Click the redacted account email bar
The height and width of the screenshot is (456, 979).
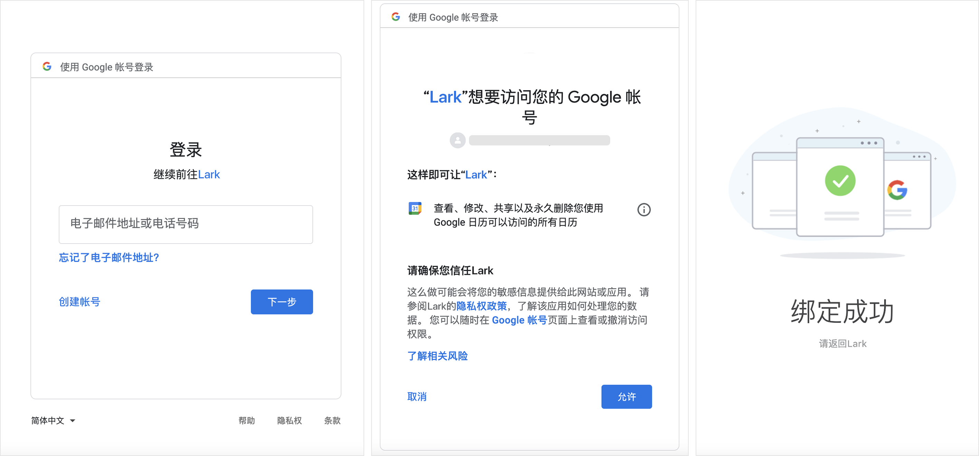(x=539, y=140)
